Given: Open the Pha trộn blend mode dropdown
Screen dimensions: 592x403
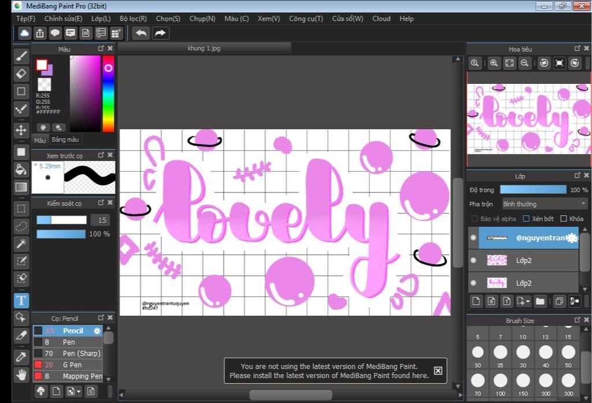Looking at the screenshot, I should click(x=544, y=204).
